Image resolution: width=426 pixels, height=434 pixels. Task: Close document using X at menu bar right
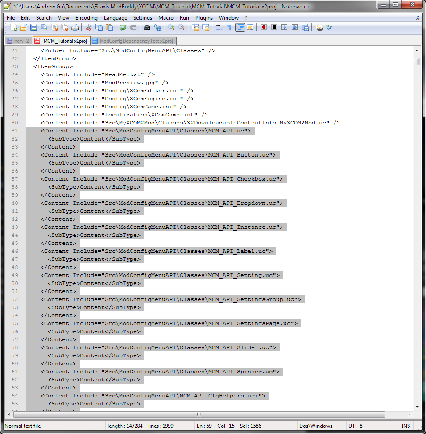pyautogui.click(x=418, y=18)
